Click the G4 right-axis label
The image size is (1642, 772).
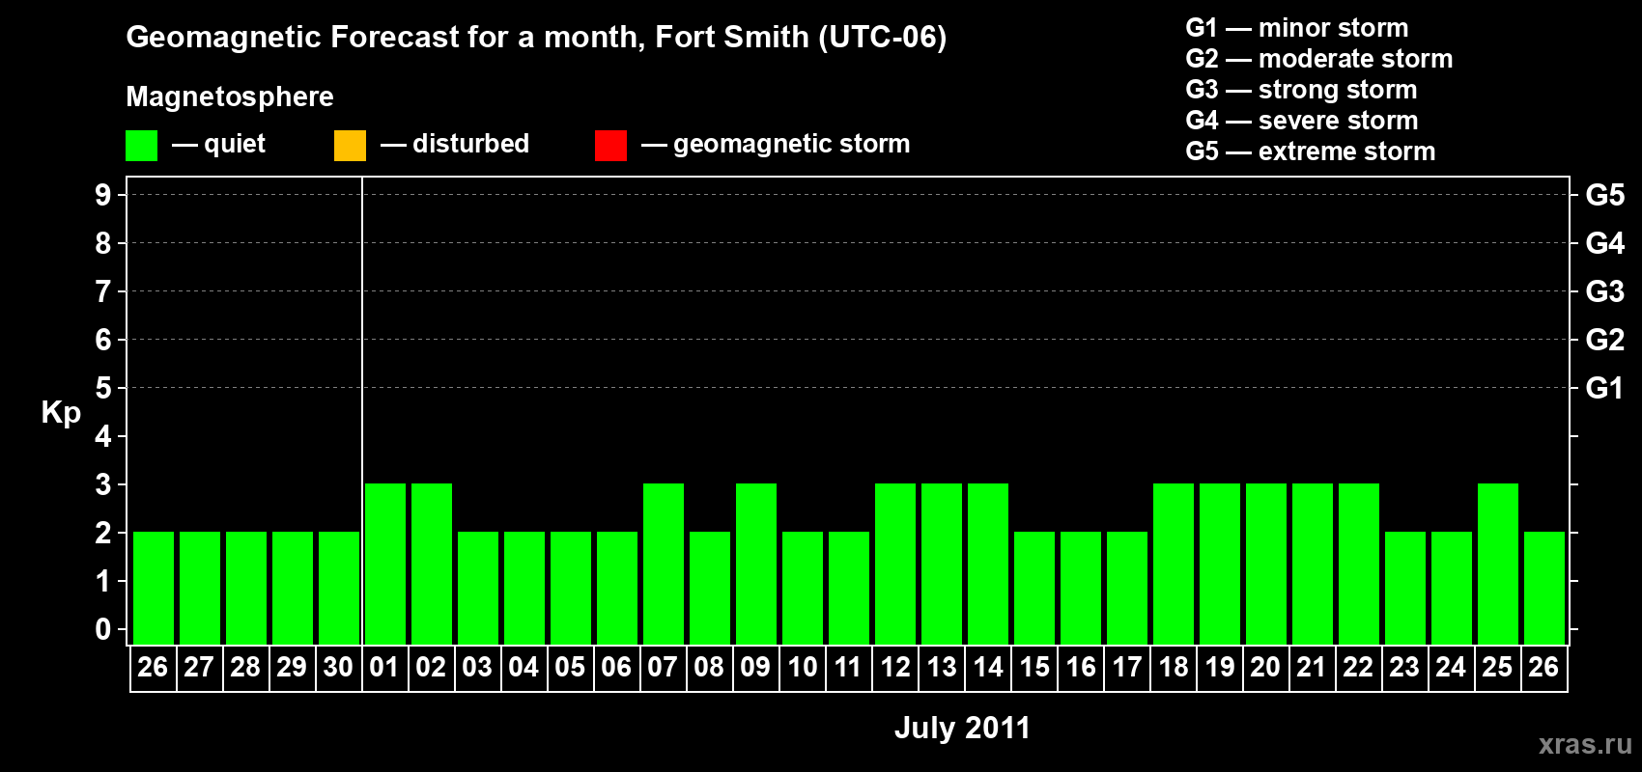point(1604,243)
